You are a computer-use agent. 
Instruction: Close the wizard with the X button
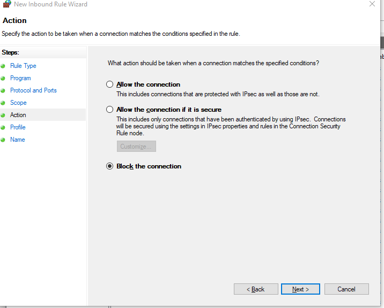tap(372, 4)
